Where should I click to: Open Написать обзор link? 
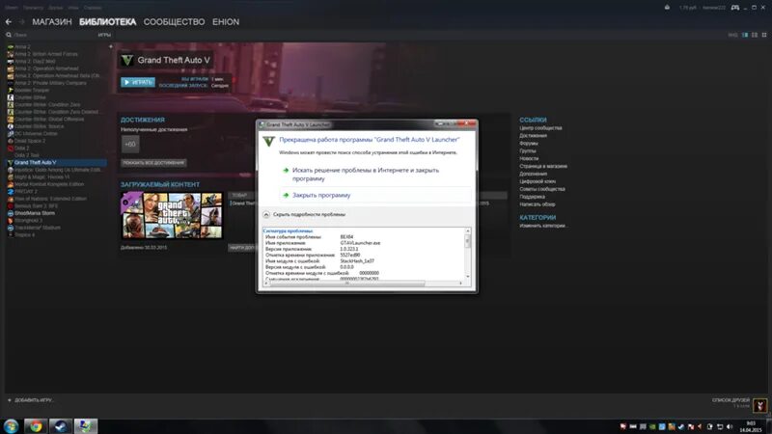[538, 204]
